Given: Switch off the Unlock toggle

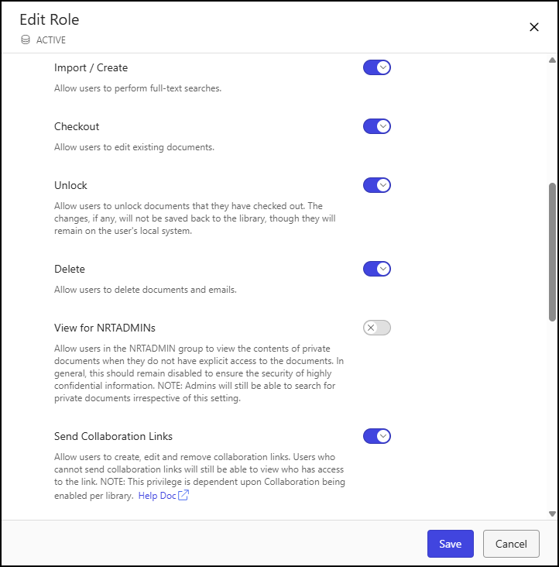Looking at the screenshot, I should [377, 185].
